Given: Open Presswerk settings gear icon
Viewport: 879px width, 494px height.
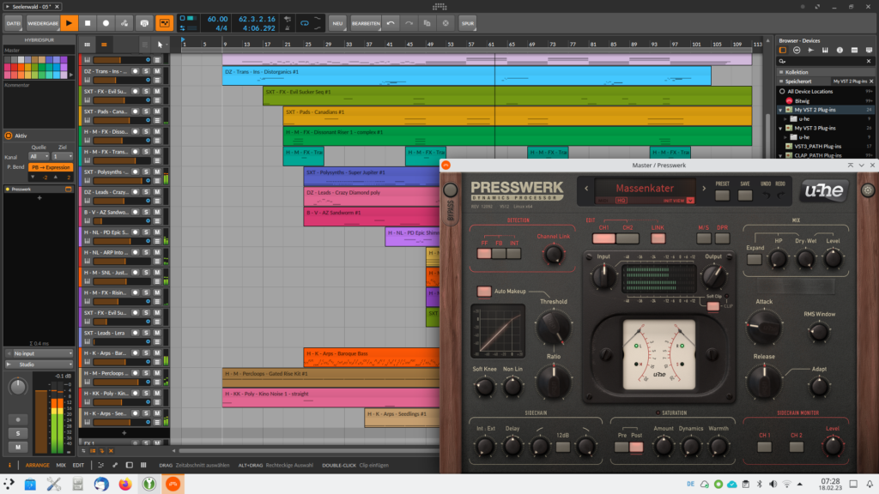Looking at the screenshot, I should [867, 190].
